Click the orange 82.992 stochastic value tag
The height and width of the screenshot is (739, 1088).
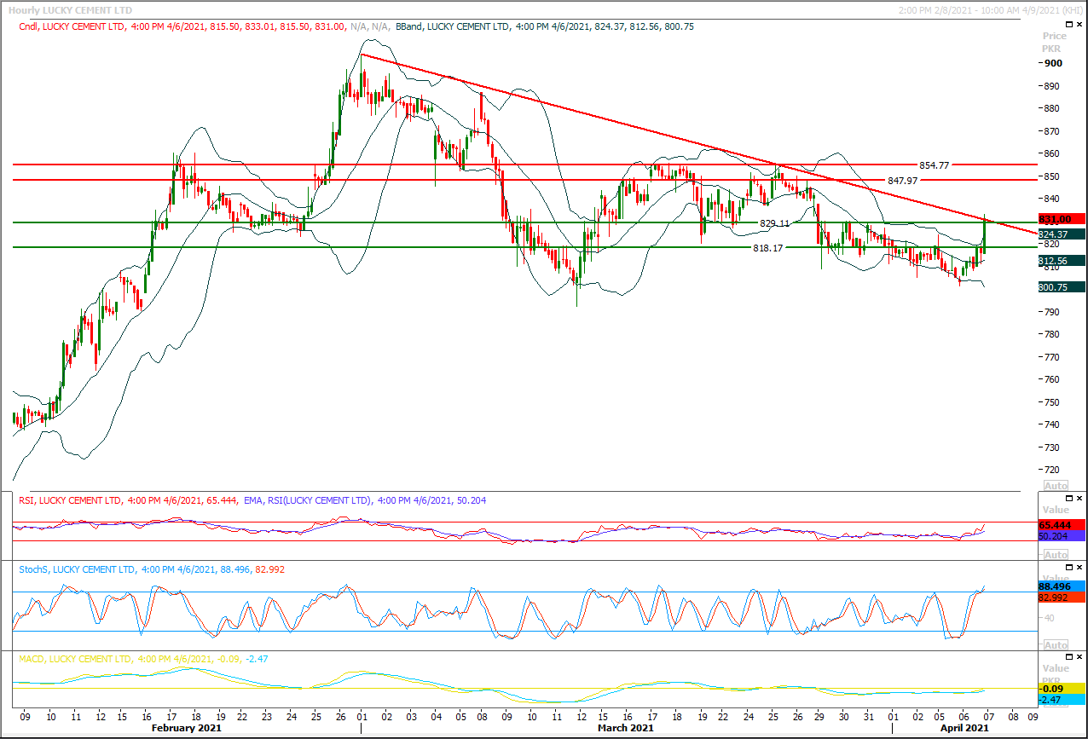pos(1062,598)
